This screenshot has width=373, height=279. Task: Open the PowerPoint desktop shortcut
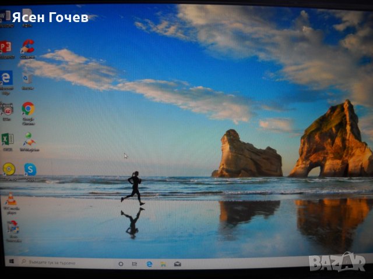pyautogui.click(x=6, y=47)
